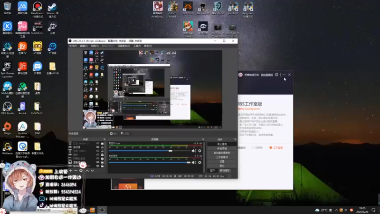
Task: Open the Recycle Bin desktop icon
Action: click(x=7, y=8)
